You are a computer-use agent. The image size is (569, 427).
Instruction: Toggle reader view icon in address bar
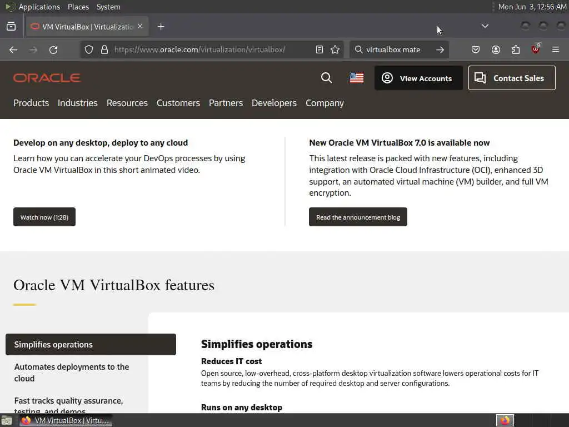tap(320, 49)
